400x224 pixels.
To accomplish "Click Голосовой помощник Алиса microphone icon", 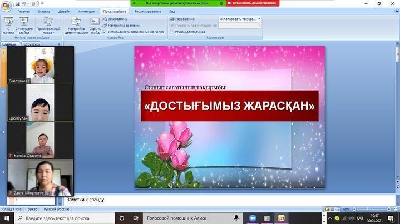I will 236,218.
